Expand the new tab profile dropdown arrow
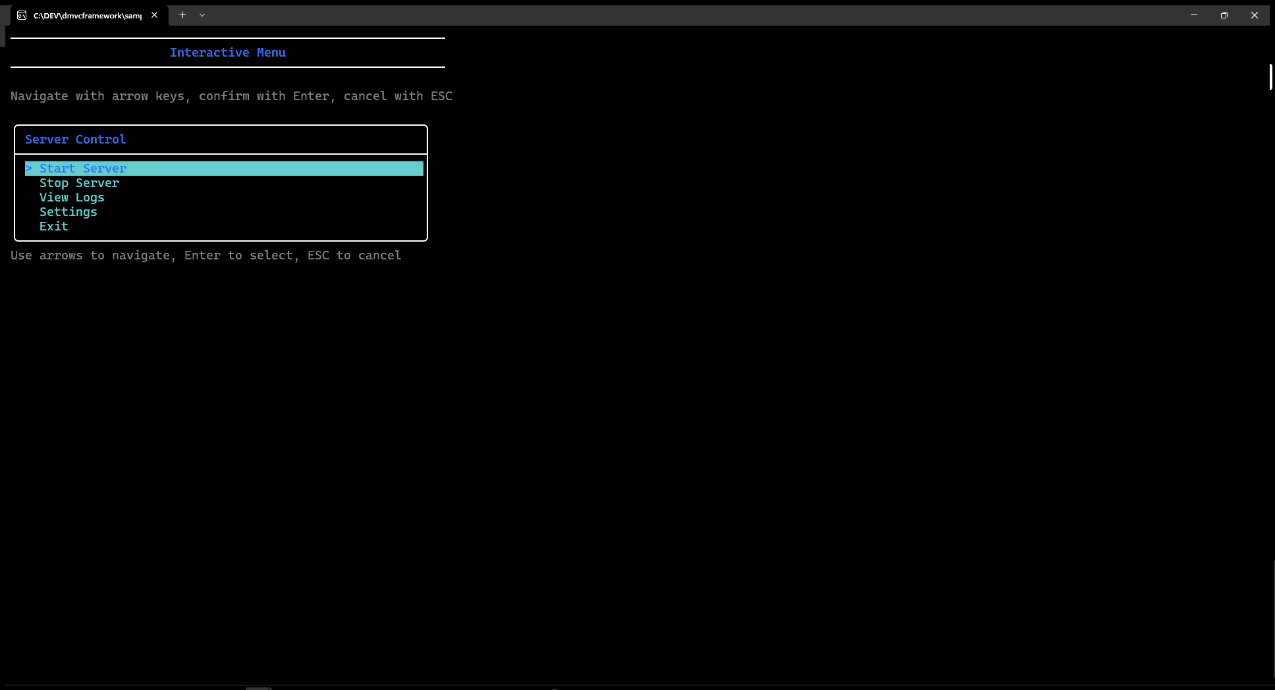 pyautogui.click(x=202, y=15)
